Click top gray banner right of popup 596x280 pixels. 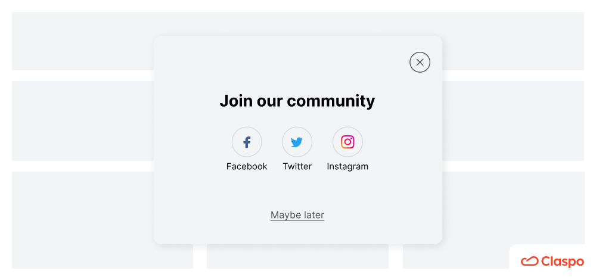[x=513, y=41]
